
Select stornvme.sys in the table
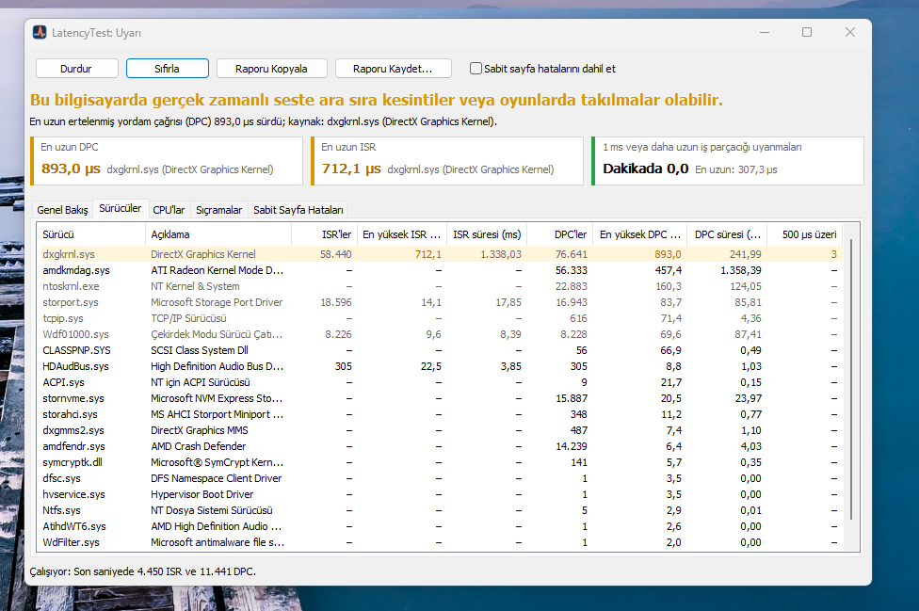(440, 398)
